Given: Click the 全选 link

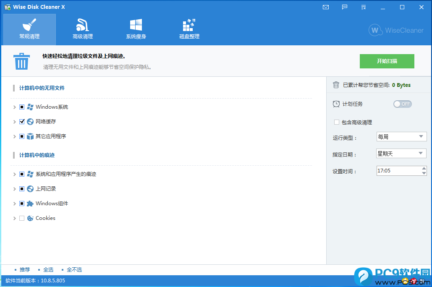Looking at the screenshot, I should pyautogui.click(x=48, y=270).
